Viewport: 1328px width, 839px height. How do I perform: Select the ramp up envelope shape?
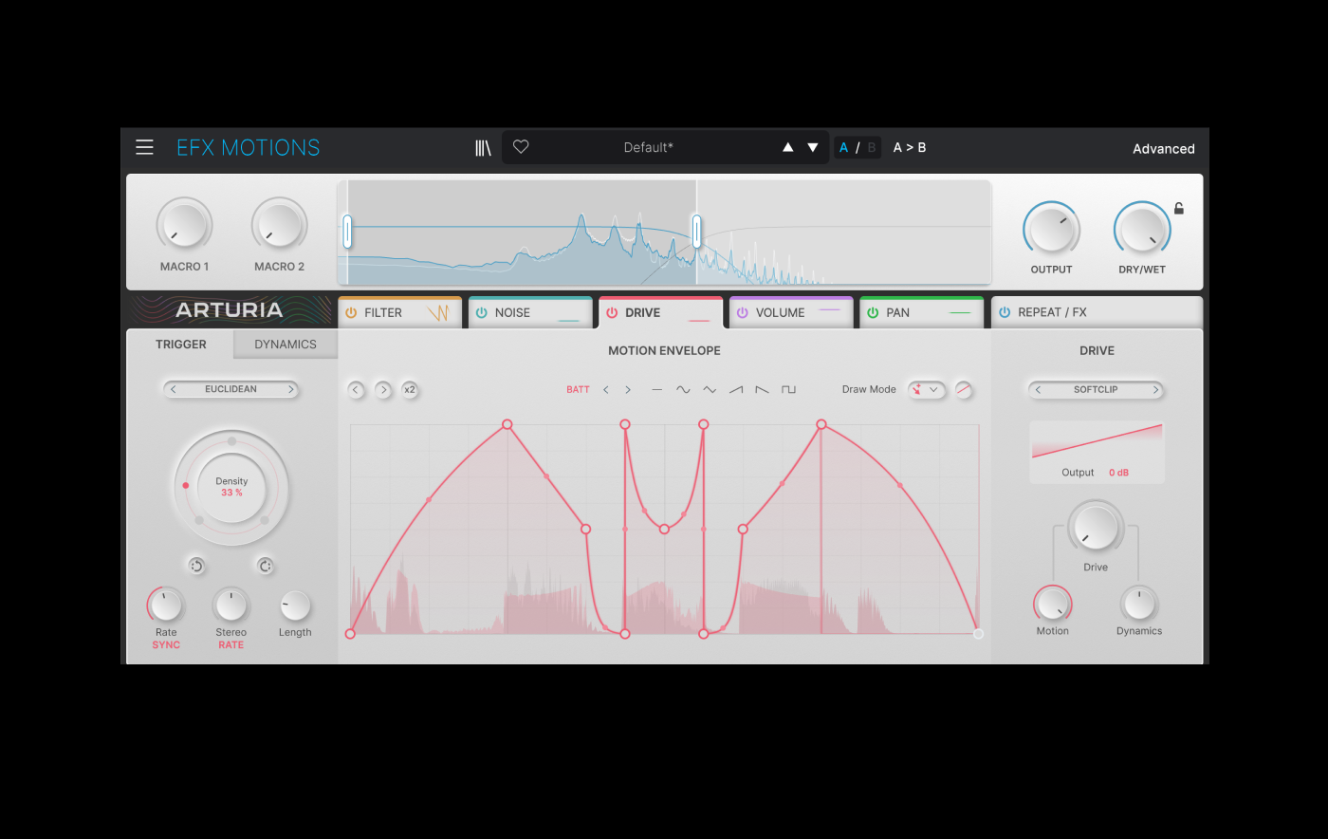pos(736,389)
